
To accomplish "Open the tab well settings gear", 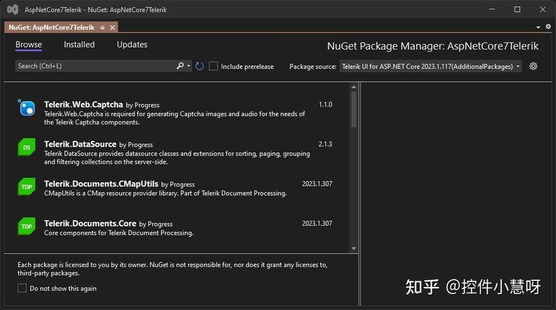I will tap(548, 27).
